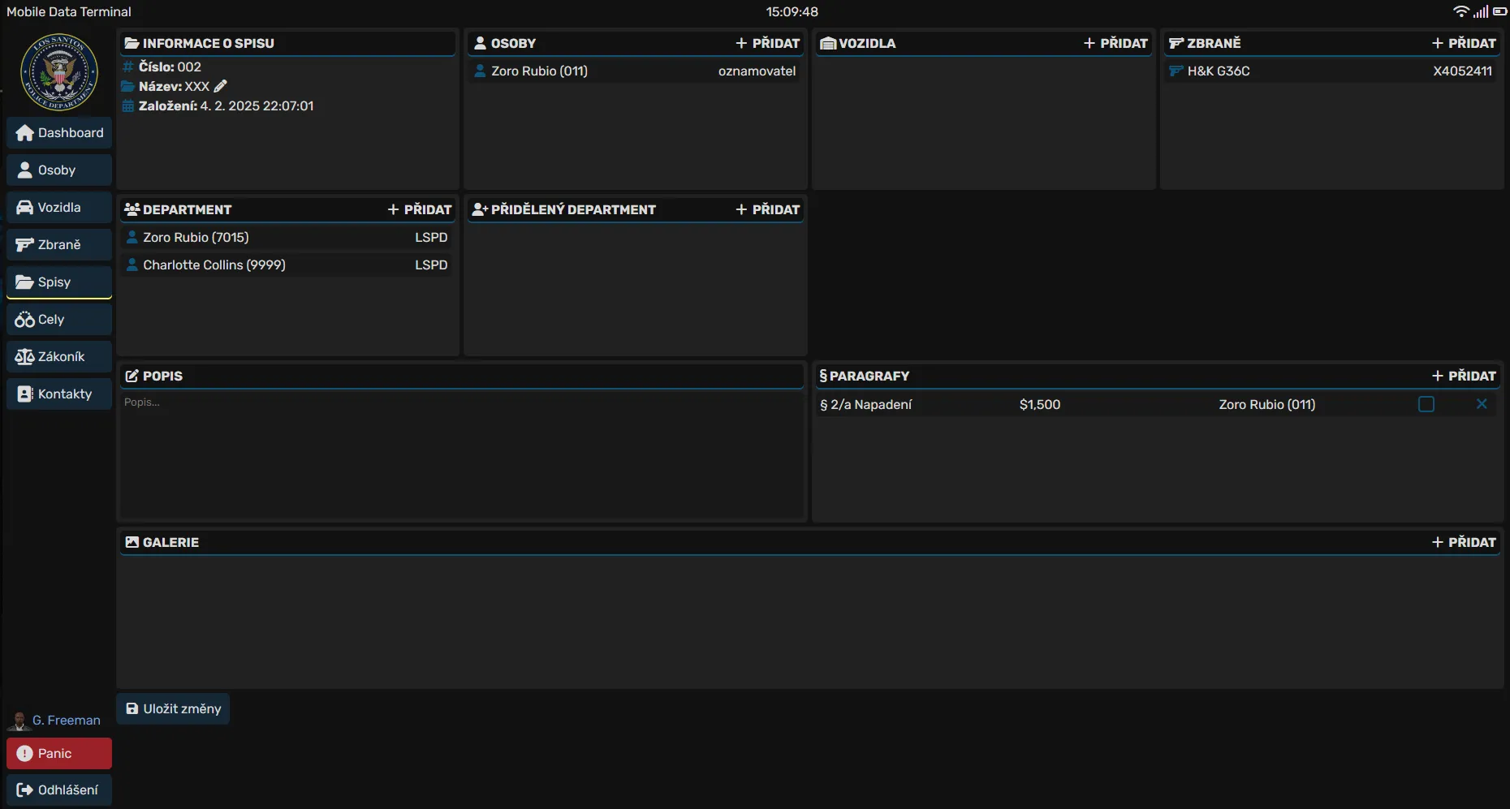Open Zákoník law book
Viewport: 1510px width, 809px height.
(59, 357)
